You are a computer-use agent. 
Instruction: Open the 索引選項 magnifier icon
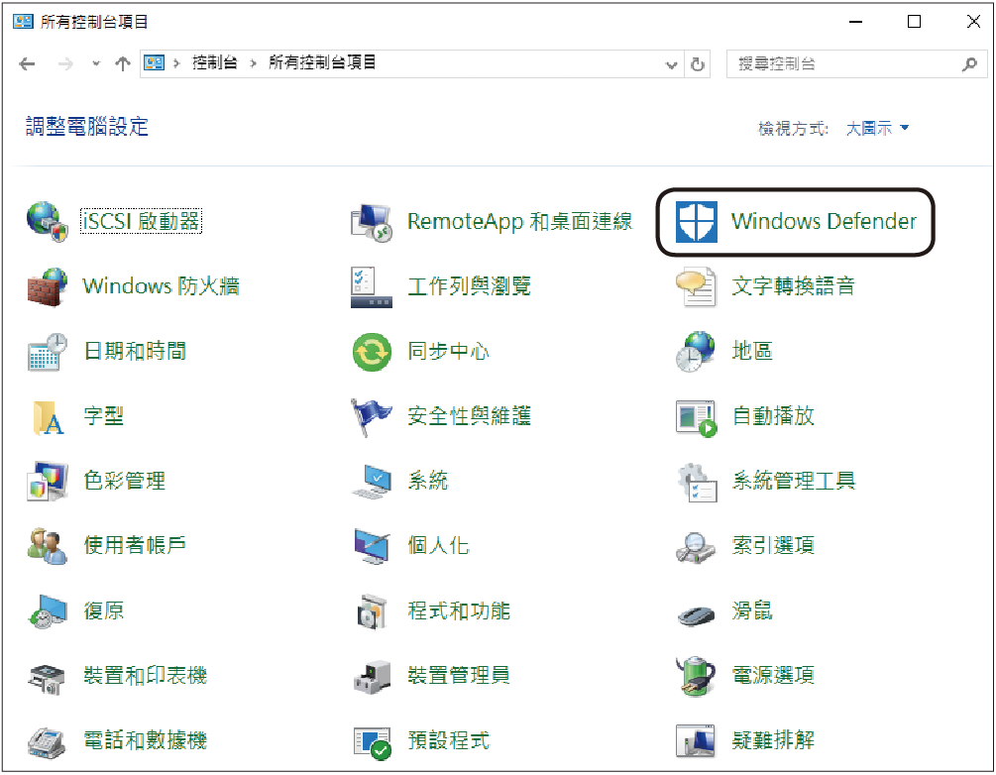click(696, 548)
